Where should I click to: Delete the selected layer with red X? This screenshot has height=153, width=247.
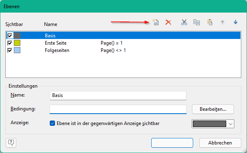pyautogui.click(x=168, y=22)
